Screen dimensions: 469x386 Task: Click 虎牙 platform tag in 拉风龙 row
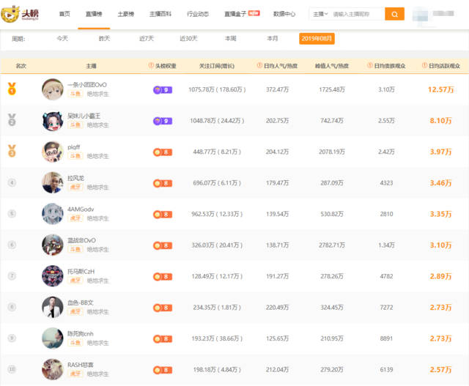coord(75,187)
